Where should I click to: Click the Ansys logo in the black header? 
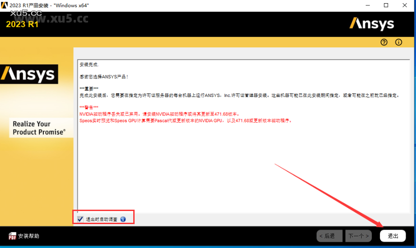pyautogui.click(x=371, y=23)
